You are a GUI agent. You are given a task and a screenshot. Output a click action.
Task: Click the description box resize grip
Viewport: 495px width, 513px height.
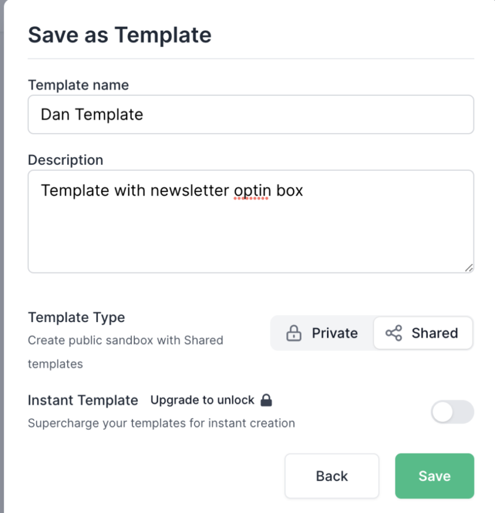[469, 268]
